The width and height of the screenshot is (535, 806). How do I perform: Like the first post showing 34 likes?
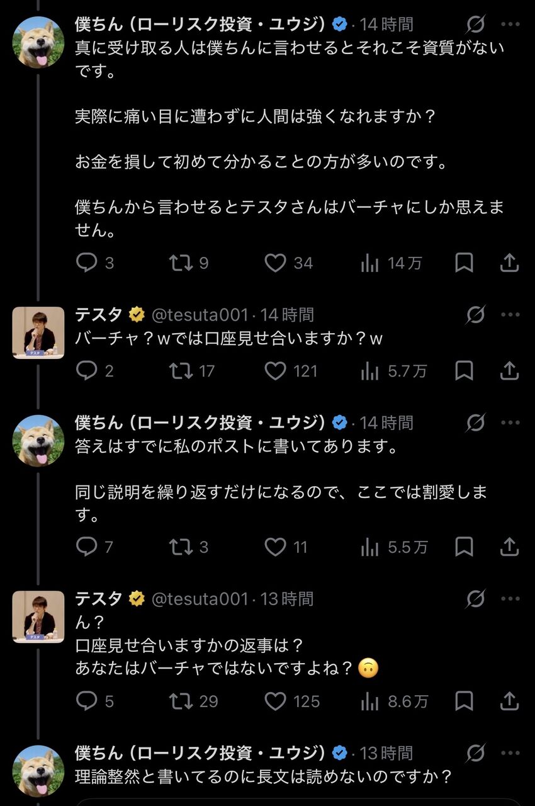(288, 263)
